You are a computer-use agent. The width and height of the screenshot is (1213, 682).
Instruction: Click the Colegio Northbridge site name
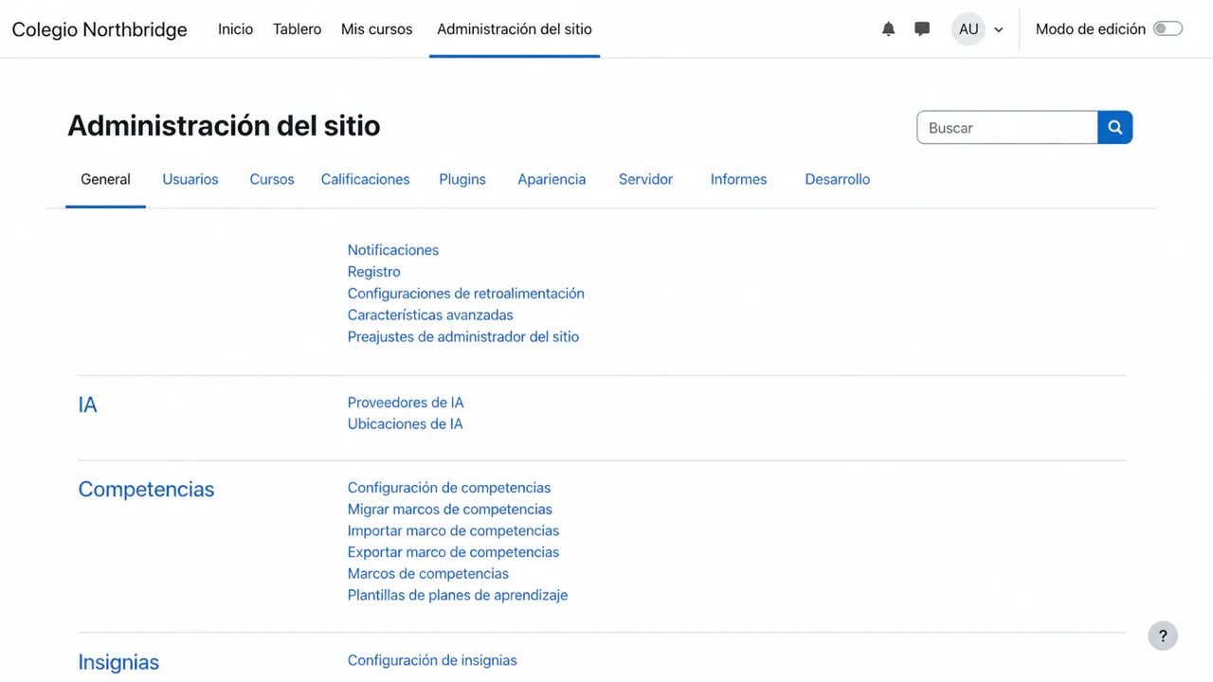100,29
